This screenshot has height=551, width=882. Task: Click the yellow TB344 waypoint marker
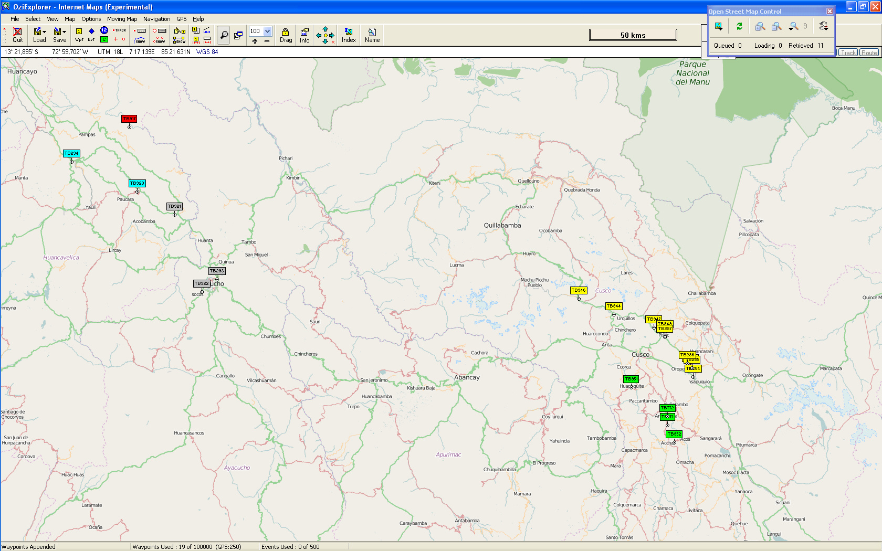tap(614, 306)
